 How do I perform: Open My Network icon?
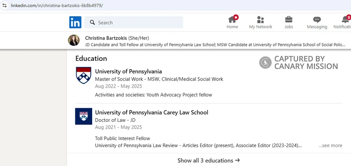coord(260,20)
